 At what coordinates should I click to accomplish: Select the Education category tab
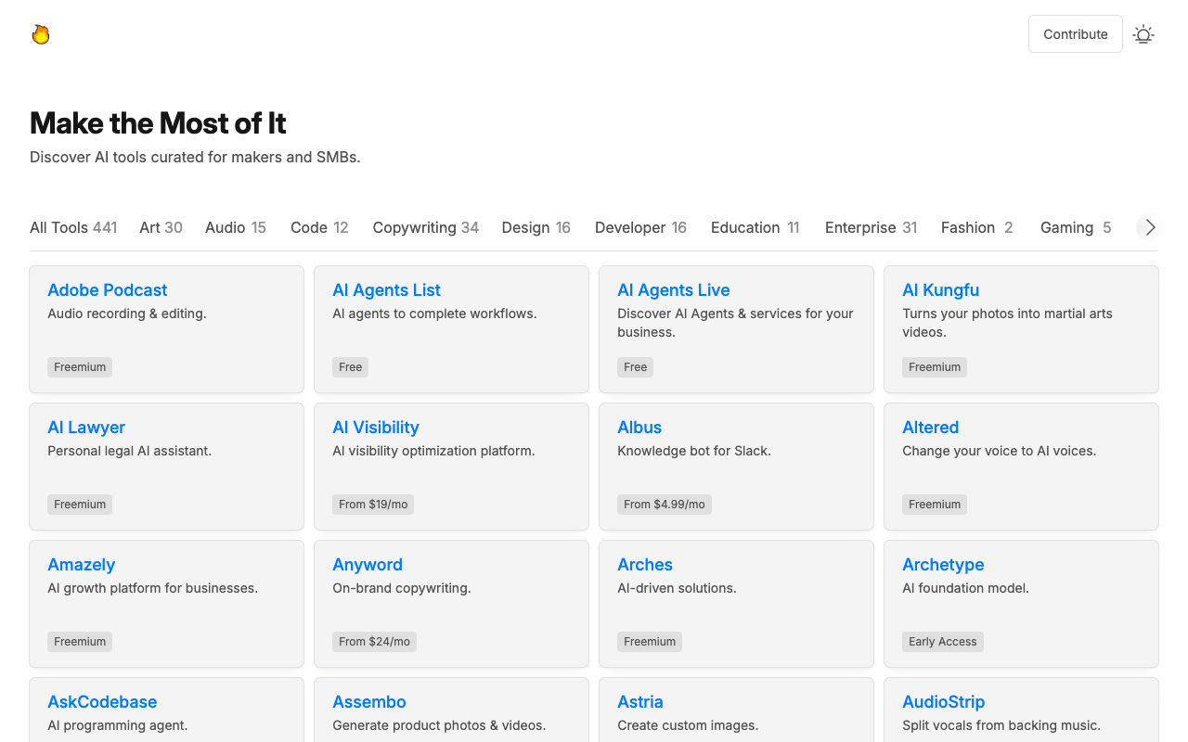[755, 227]
